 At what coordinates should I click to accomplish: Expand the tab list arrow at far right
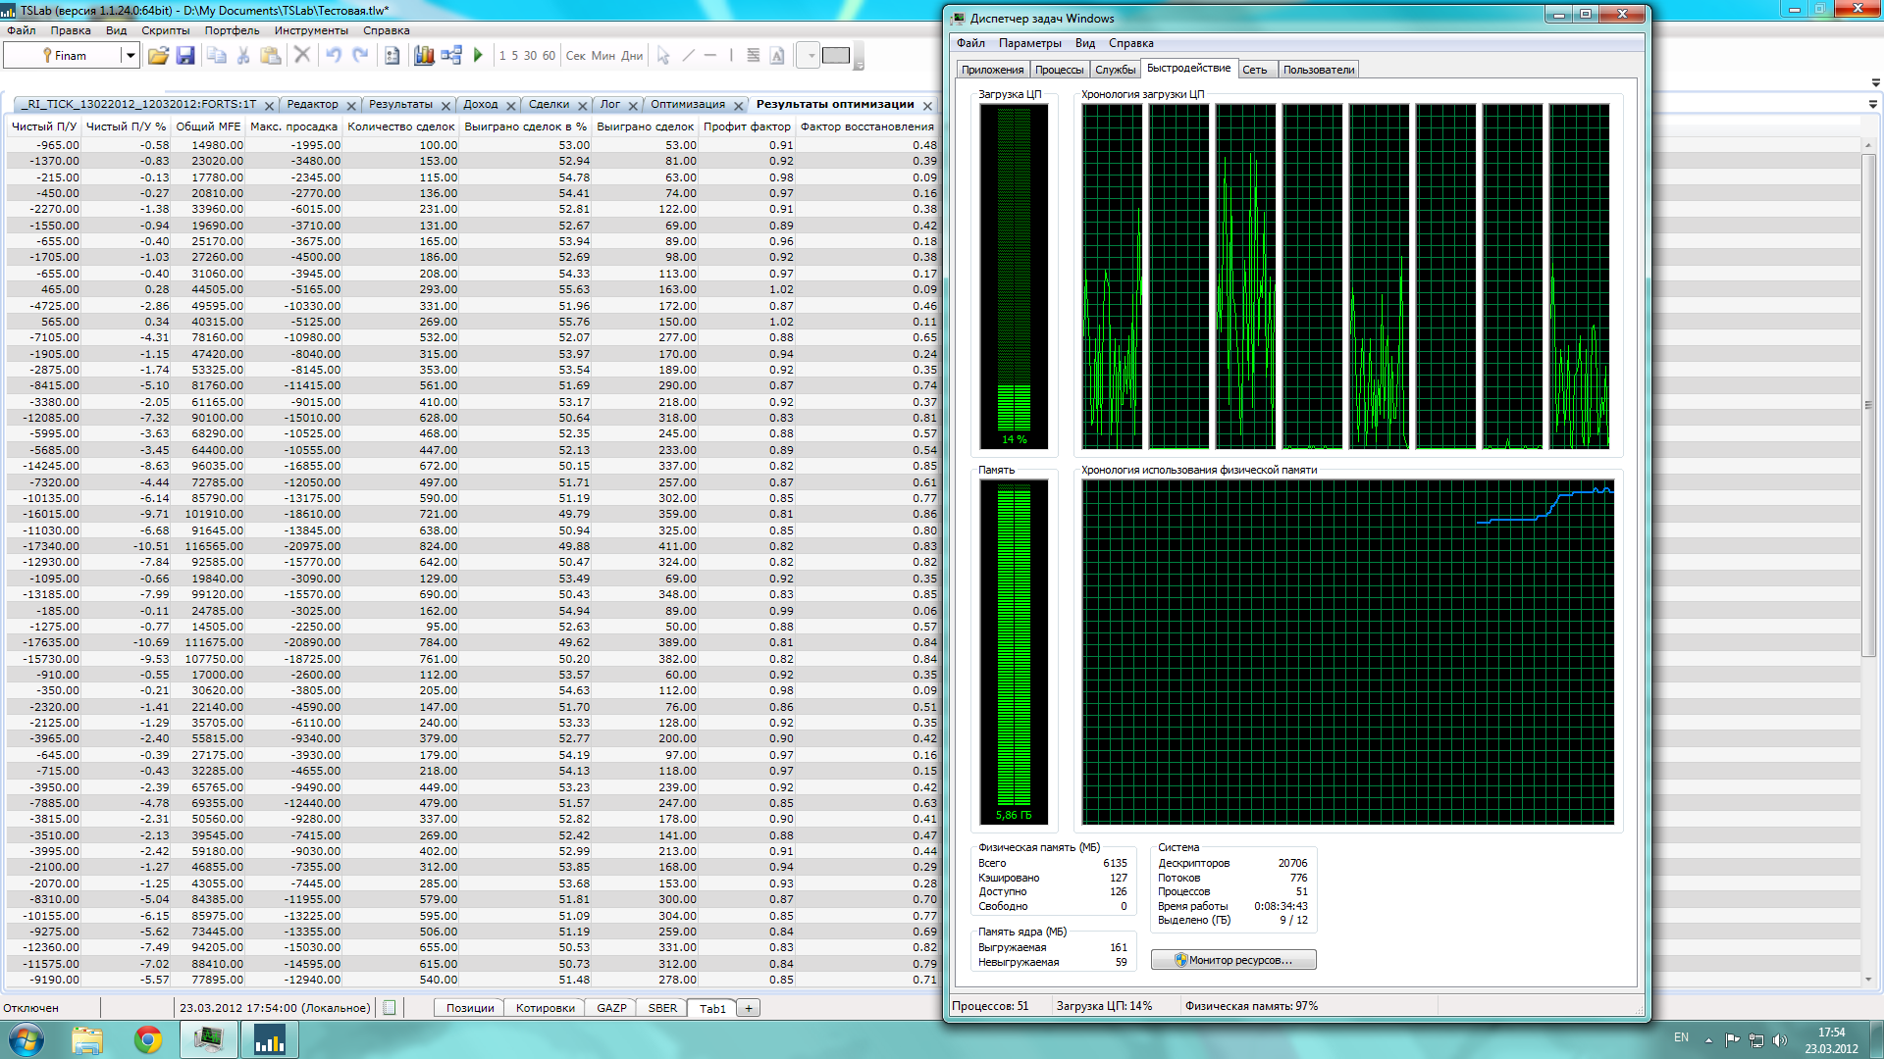(x=1873, y=104)
